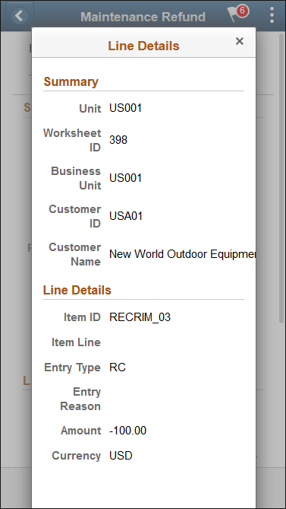The height and width of the screenshot is (509, 286).
Task: Open notifications flag with 6 badge
Action: pos(237,14)
